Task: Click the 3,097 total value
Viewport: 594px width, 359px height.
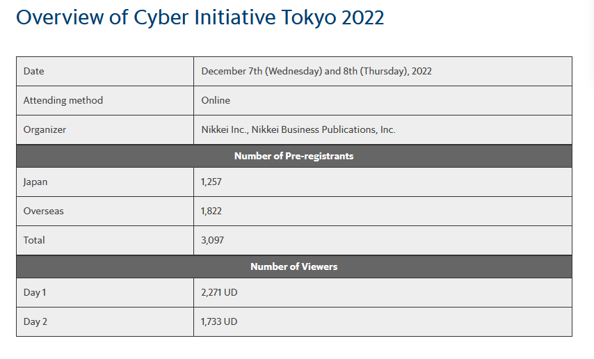Action: click(213, 240)
